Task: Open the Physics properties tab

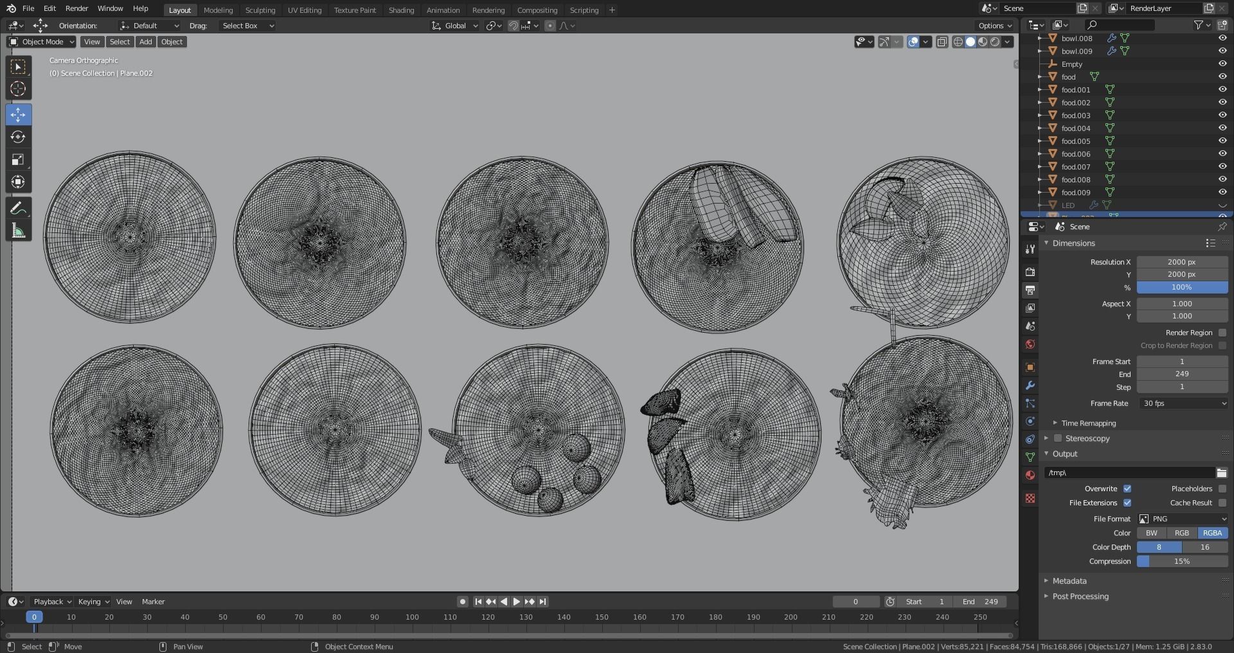Action: [1030, 421]
